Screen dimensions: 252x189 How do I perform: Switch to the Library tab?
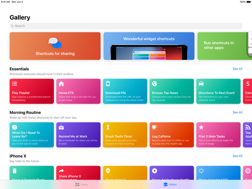[82, 184]
